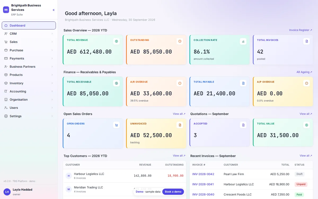Expand the Settings menu chevron

(52, 116)
